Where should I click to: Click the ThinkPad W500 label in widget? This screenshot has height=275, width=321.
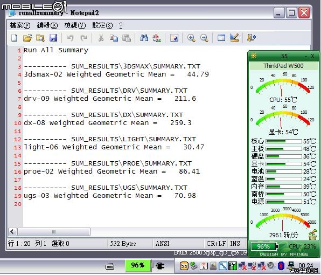283,66
